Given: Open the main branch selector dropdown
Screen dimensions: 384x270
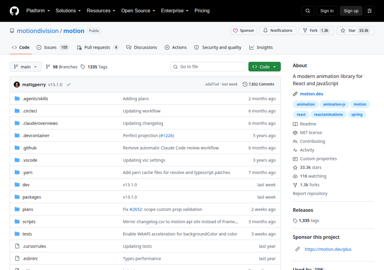Looking at the screenshot, I should [25, 67].
